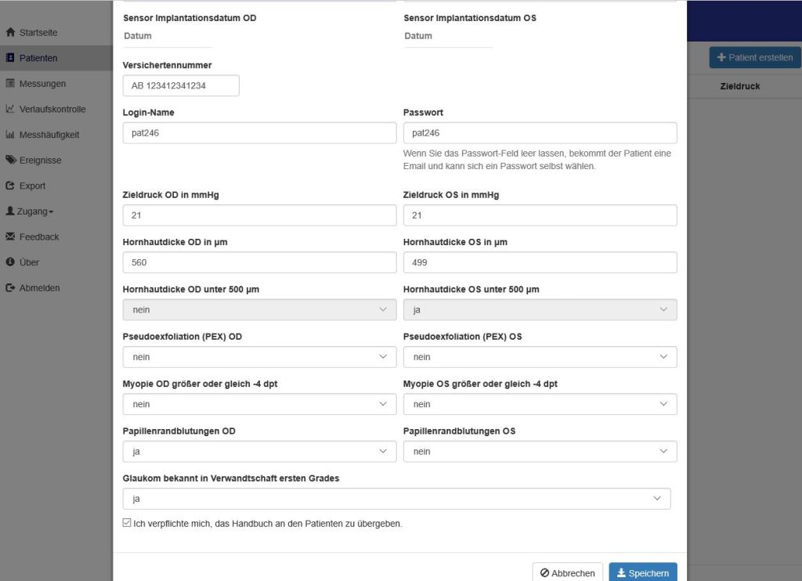
Task: Click the Versichertennummer input field
Action: coord(181,85)
